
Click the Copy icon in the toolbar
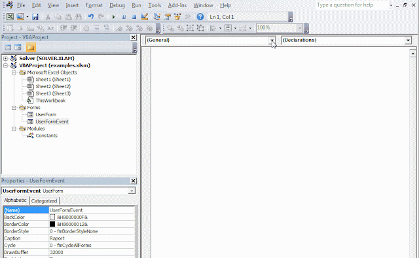point(58,17)
